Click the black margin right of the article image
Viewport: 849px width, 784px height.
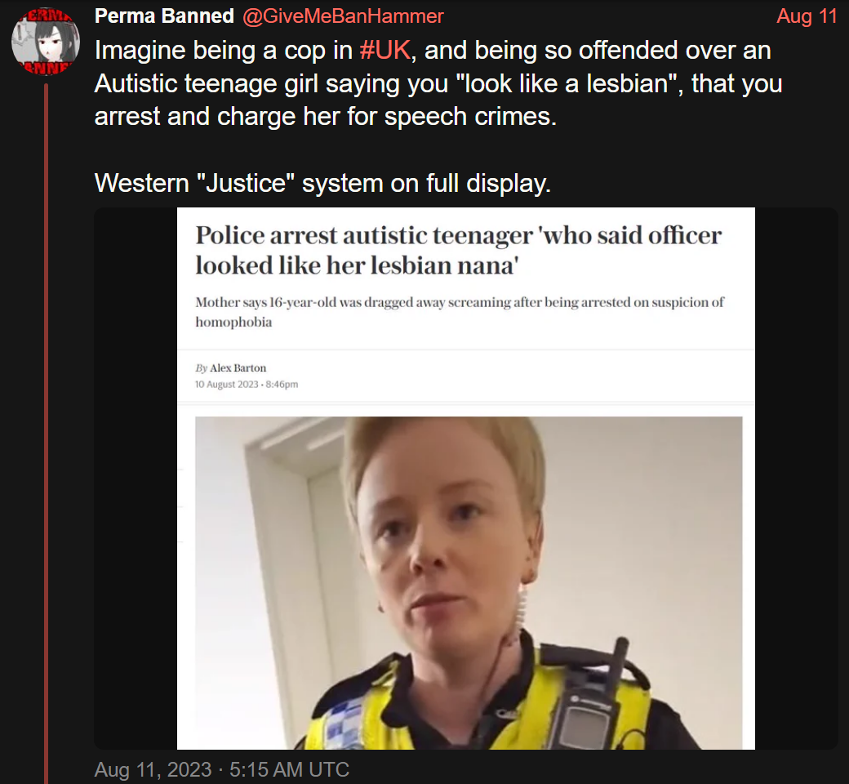(797, 479)
